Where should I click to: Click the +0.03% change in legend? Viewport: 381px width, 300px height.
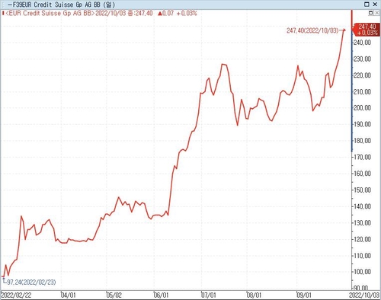[187, 13]
